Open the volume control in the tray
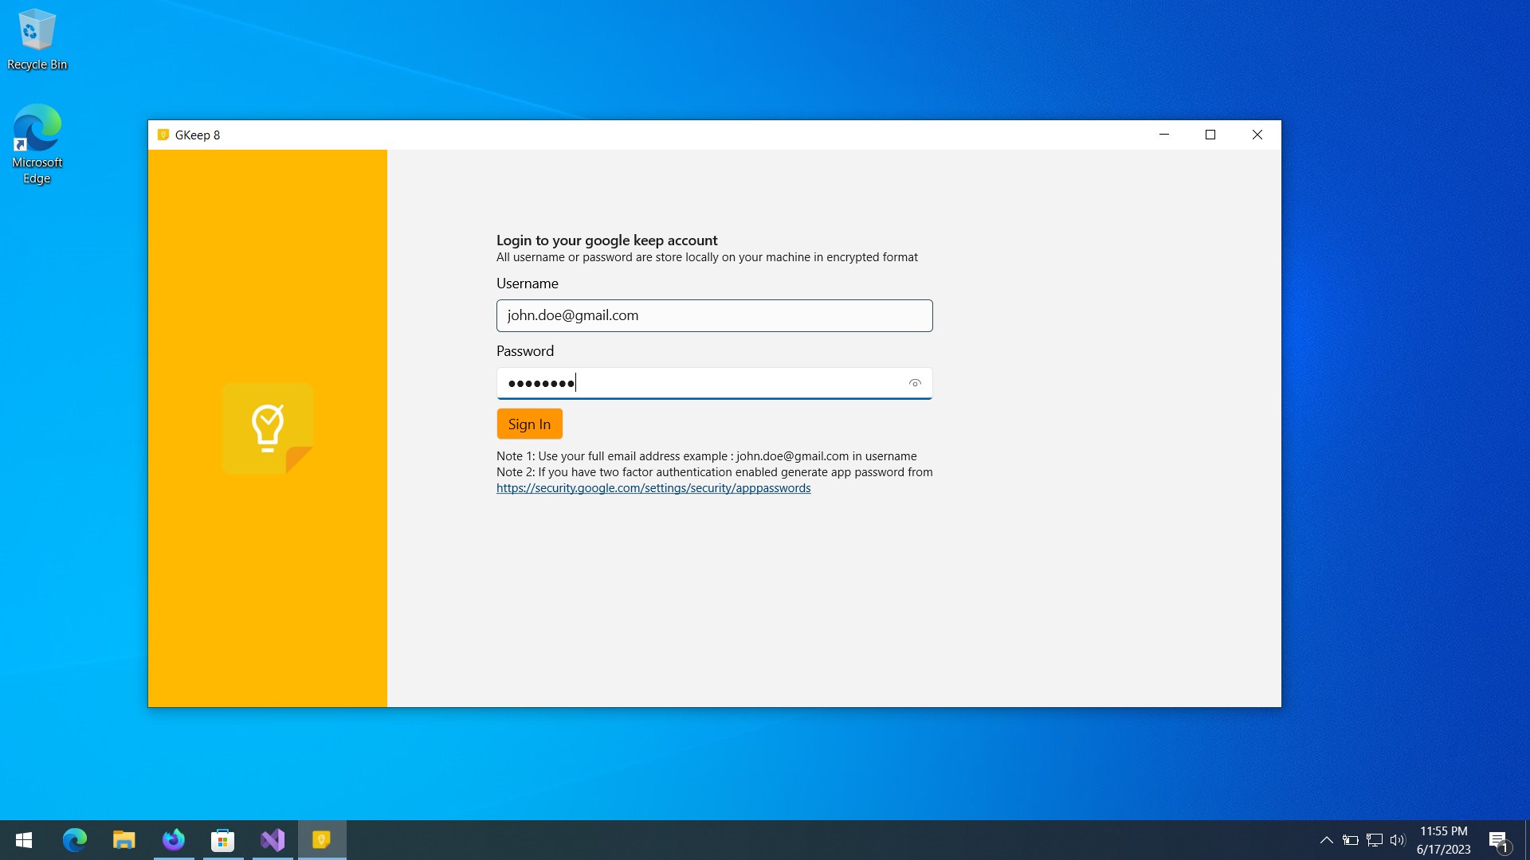The image size is (1530, 860). 1398,840
